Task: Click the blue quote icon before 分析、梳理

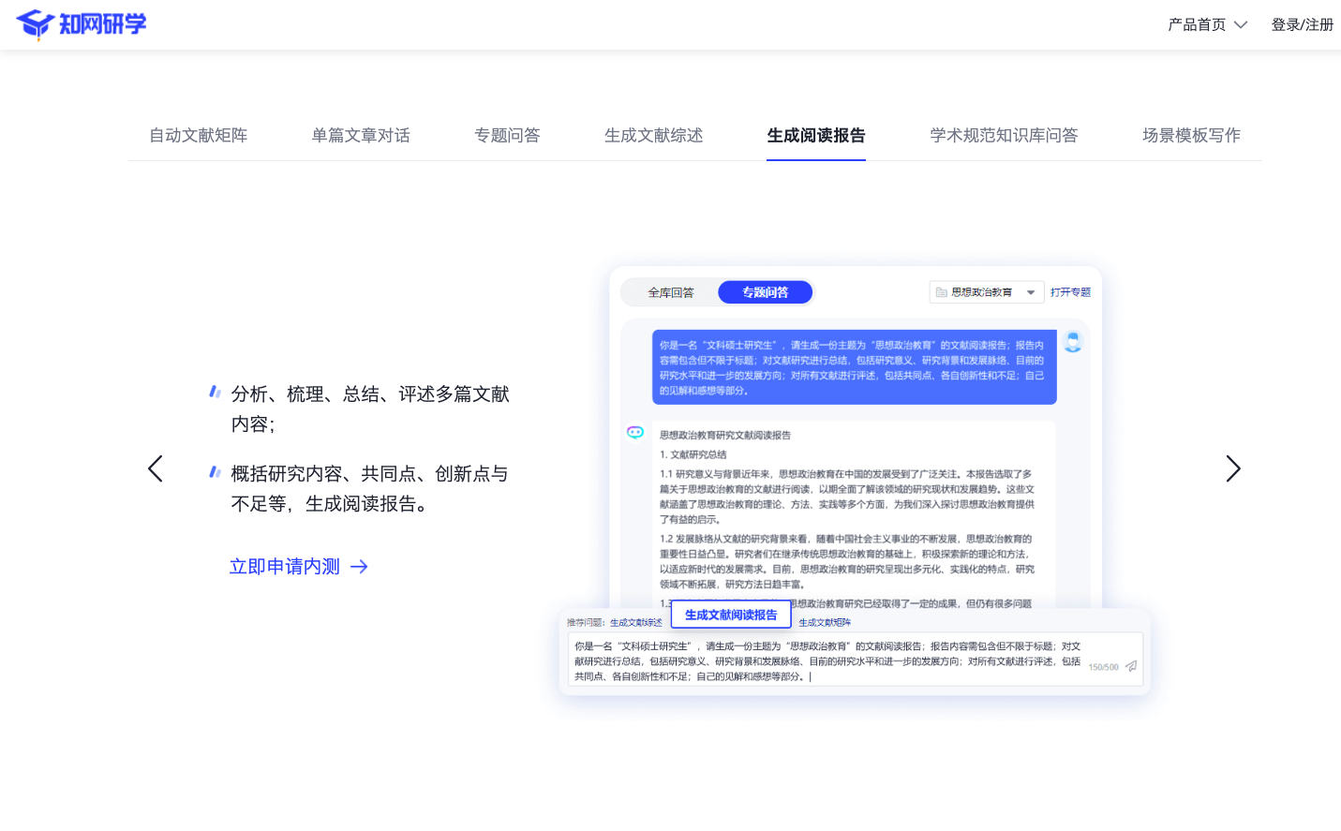Action: (215, 391)
